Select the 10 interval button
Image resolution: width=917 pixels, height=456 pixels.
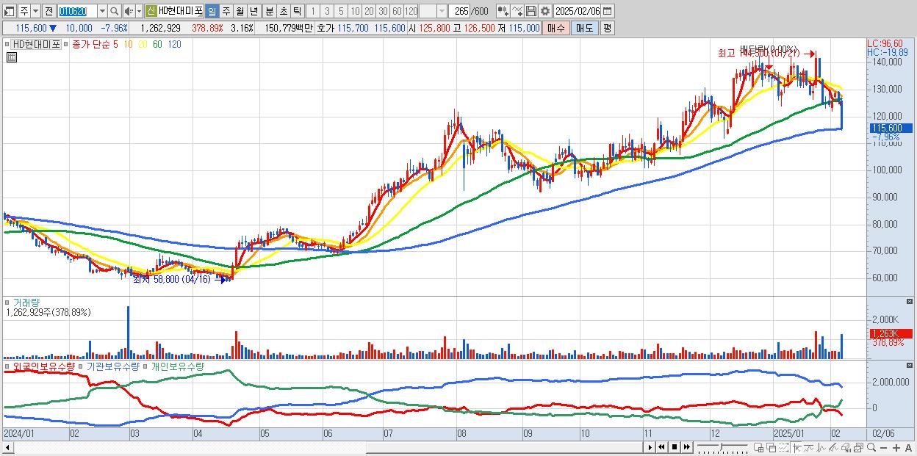coord(355,11)
